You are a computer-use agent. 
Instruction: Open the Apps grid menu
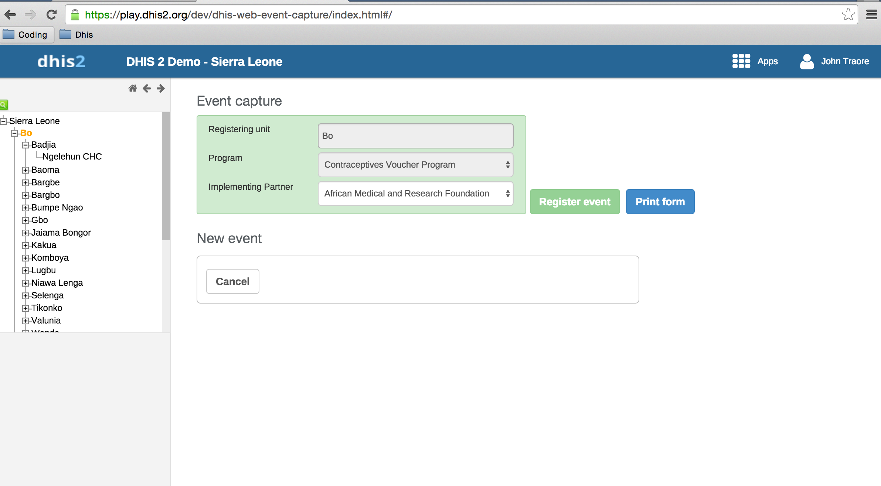[755, 61]
